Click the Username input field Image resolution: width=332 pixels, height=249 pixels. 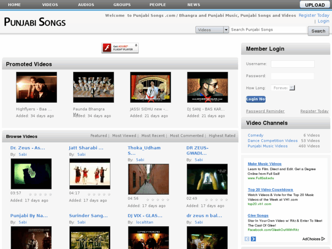coord(293,64)
